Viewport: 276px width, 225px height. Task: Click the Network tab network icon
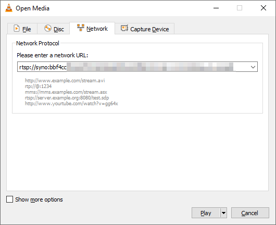tap(81, 28)
